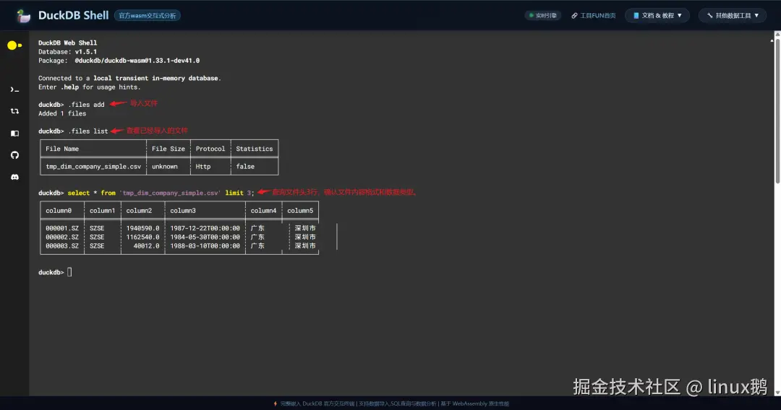Click the sync arrows sidebar icon
Screen dimensions: 781x410
(14, 111)
